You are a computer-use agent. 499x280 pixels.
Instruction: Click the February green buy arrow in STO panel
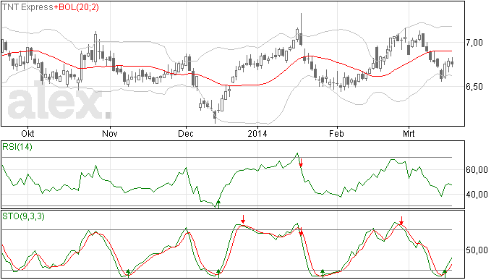(x=323, y=273)
